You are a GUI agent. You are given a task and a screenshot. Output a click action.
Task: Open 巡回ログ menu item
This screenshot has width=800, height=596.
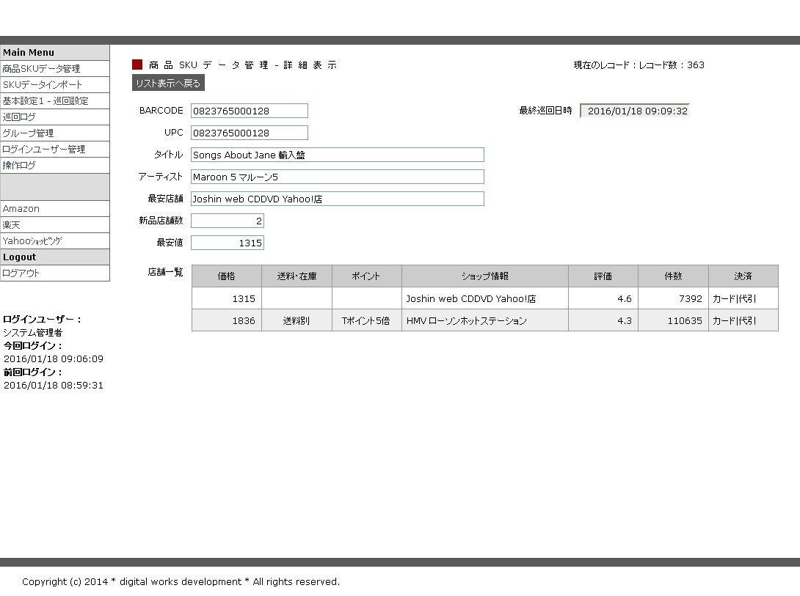pos(54,117)
